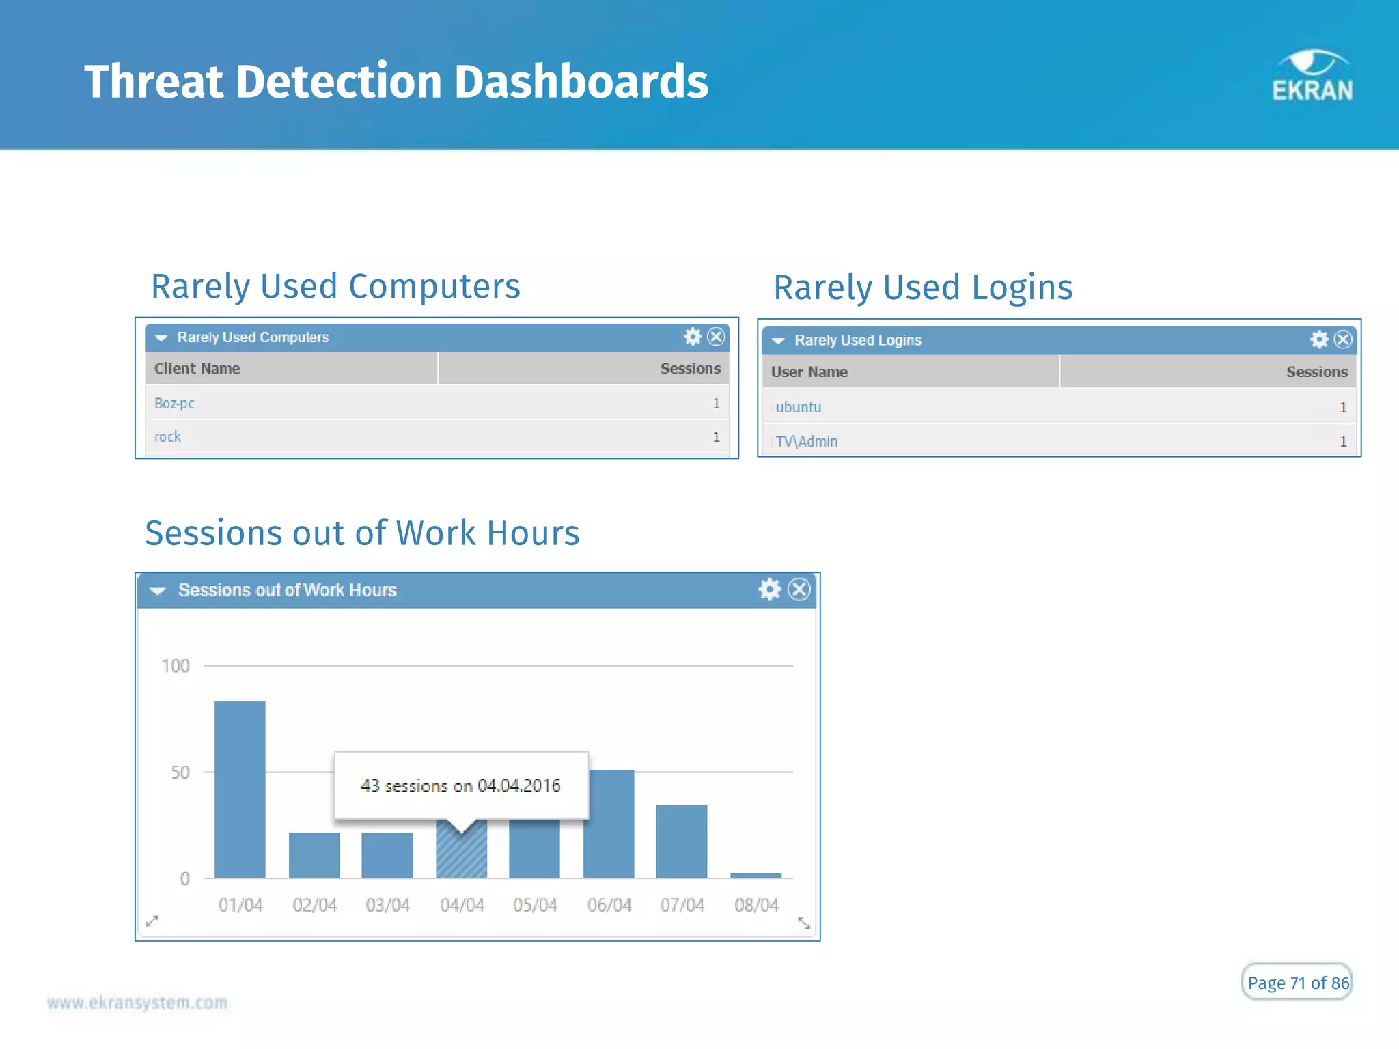Click the Ekran logo
Image resolution: width=1399 pixels, height=1049 pixels.
coord(1312,76)
